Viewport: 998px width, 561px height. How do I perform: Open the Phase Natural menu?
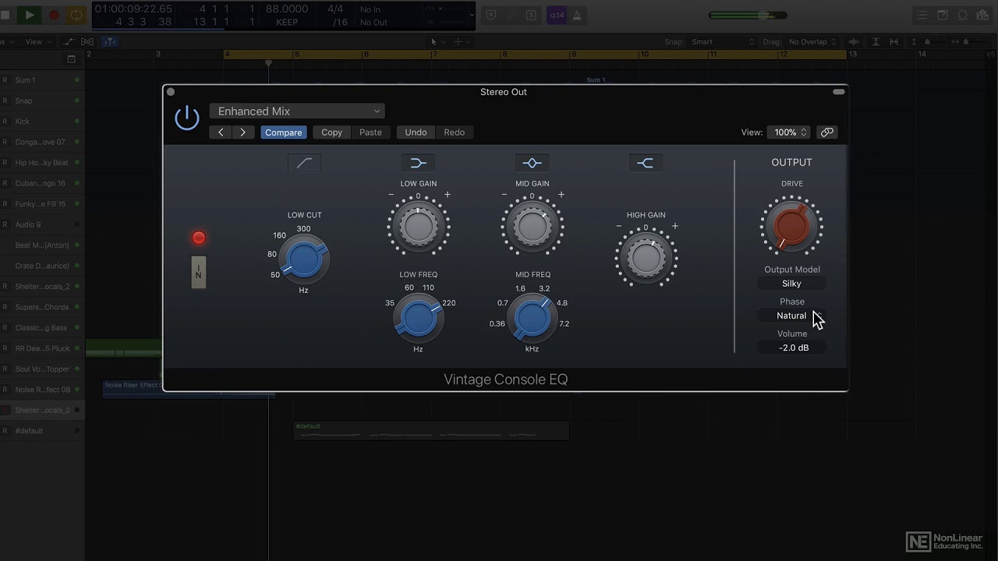click(791, 316)
